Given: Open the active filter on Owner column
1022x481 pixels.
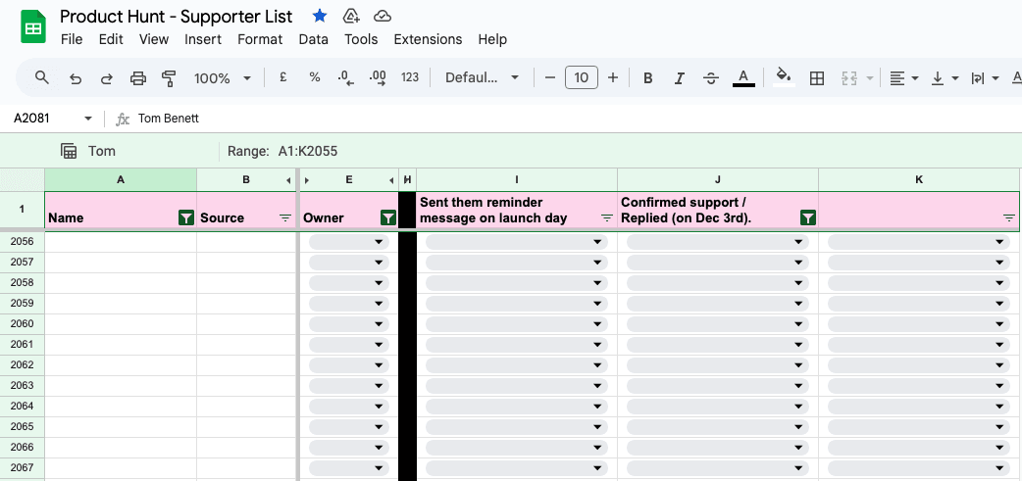Looking at the screenshot, I should (387, 218).
